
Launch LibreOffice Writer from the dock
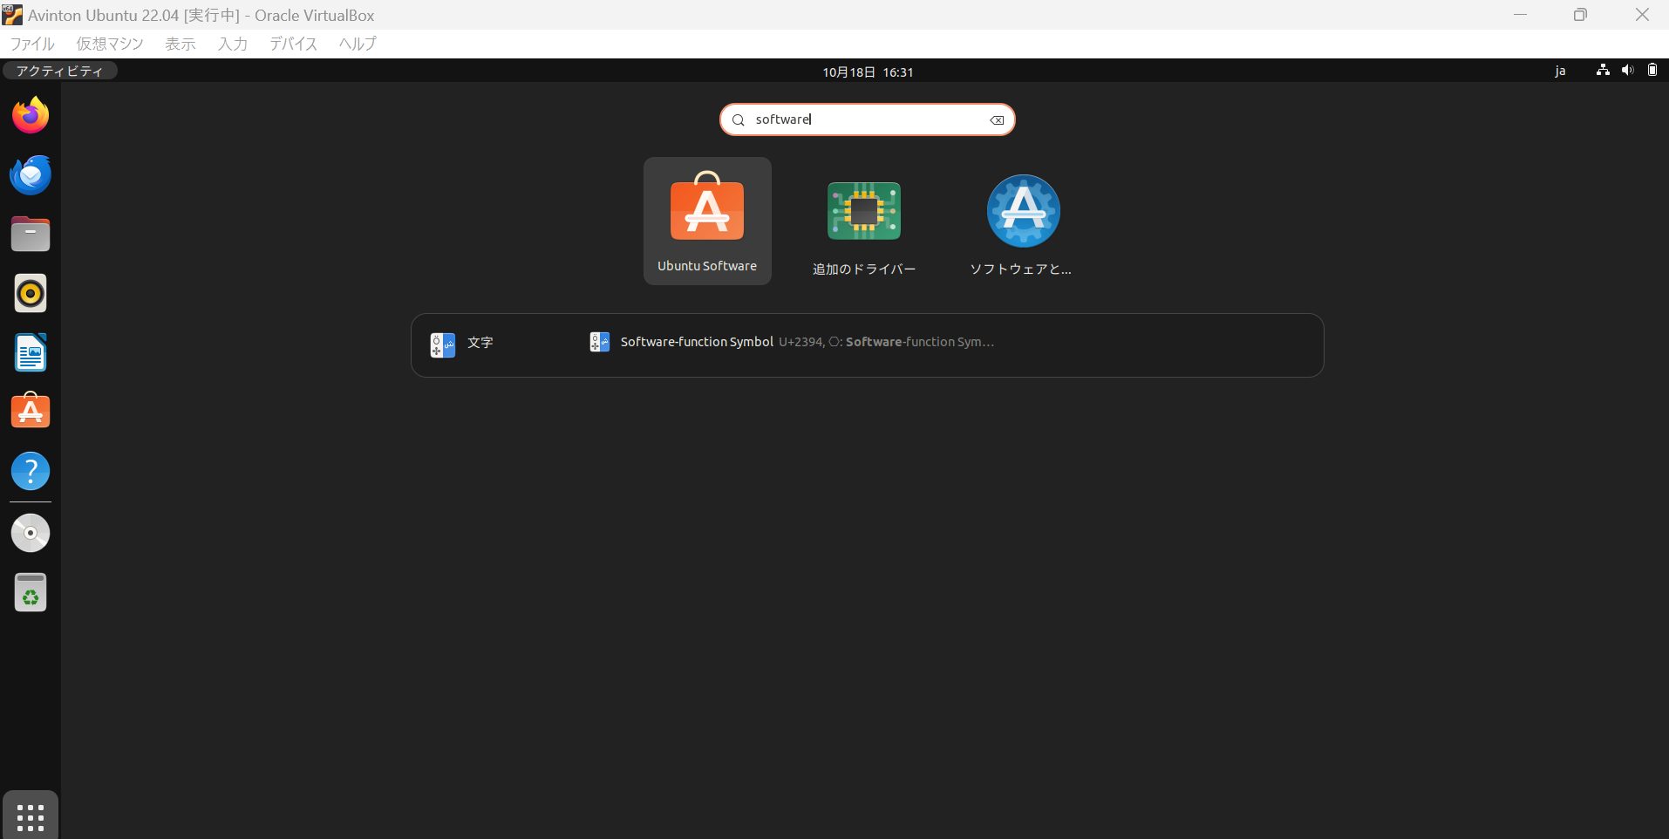pyautogui.click(x=31, y=352)
